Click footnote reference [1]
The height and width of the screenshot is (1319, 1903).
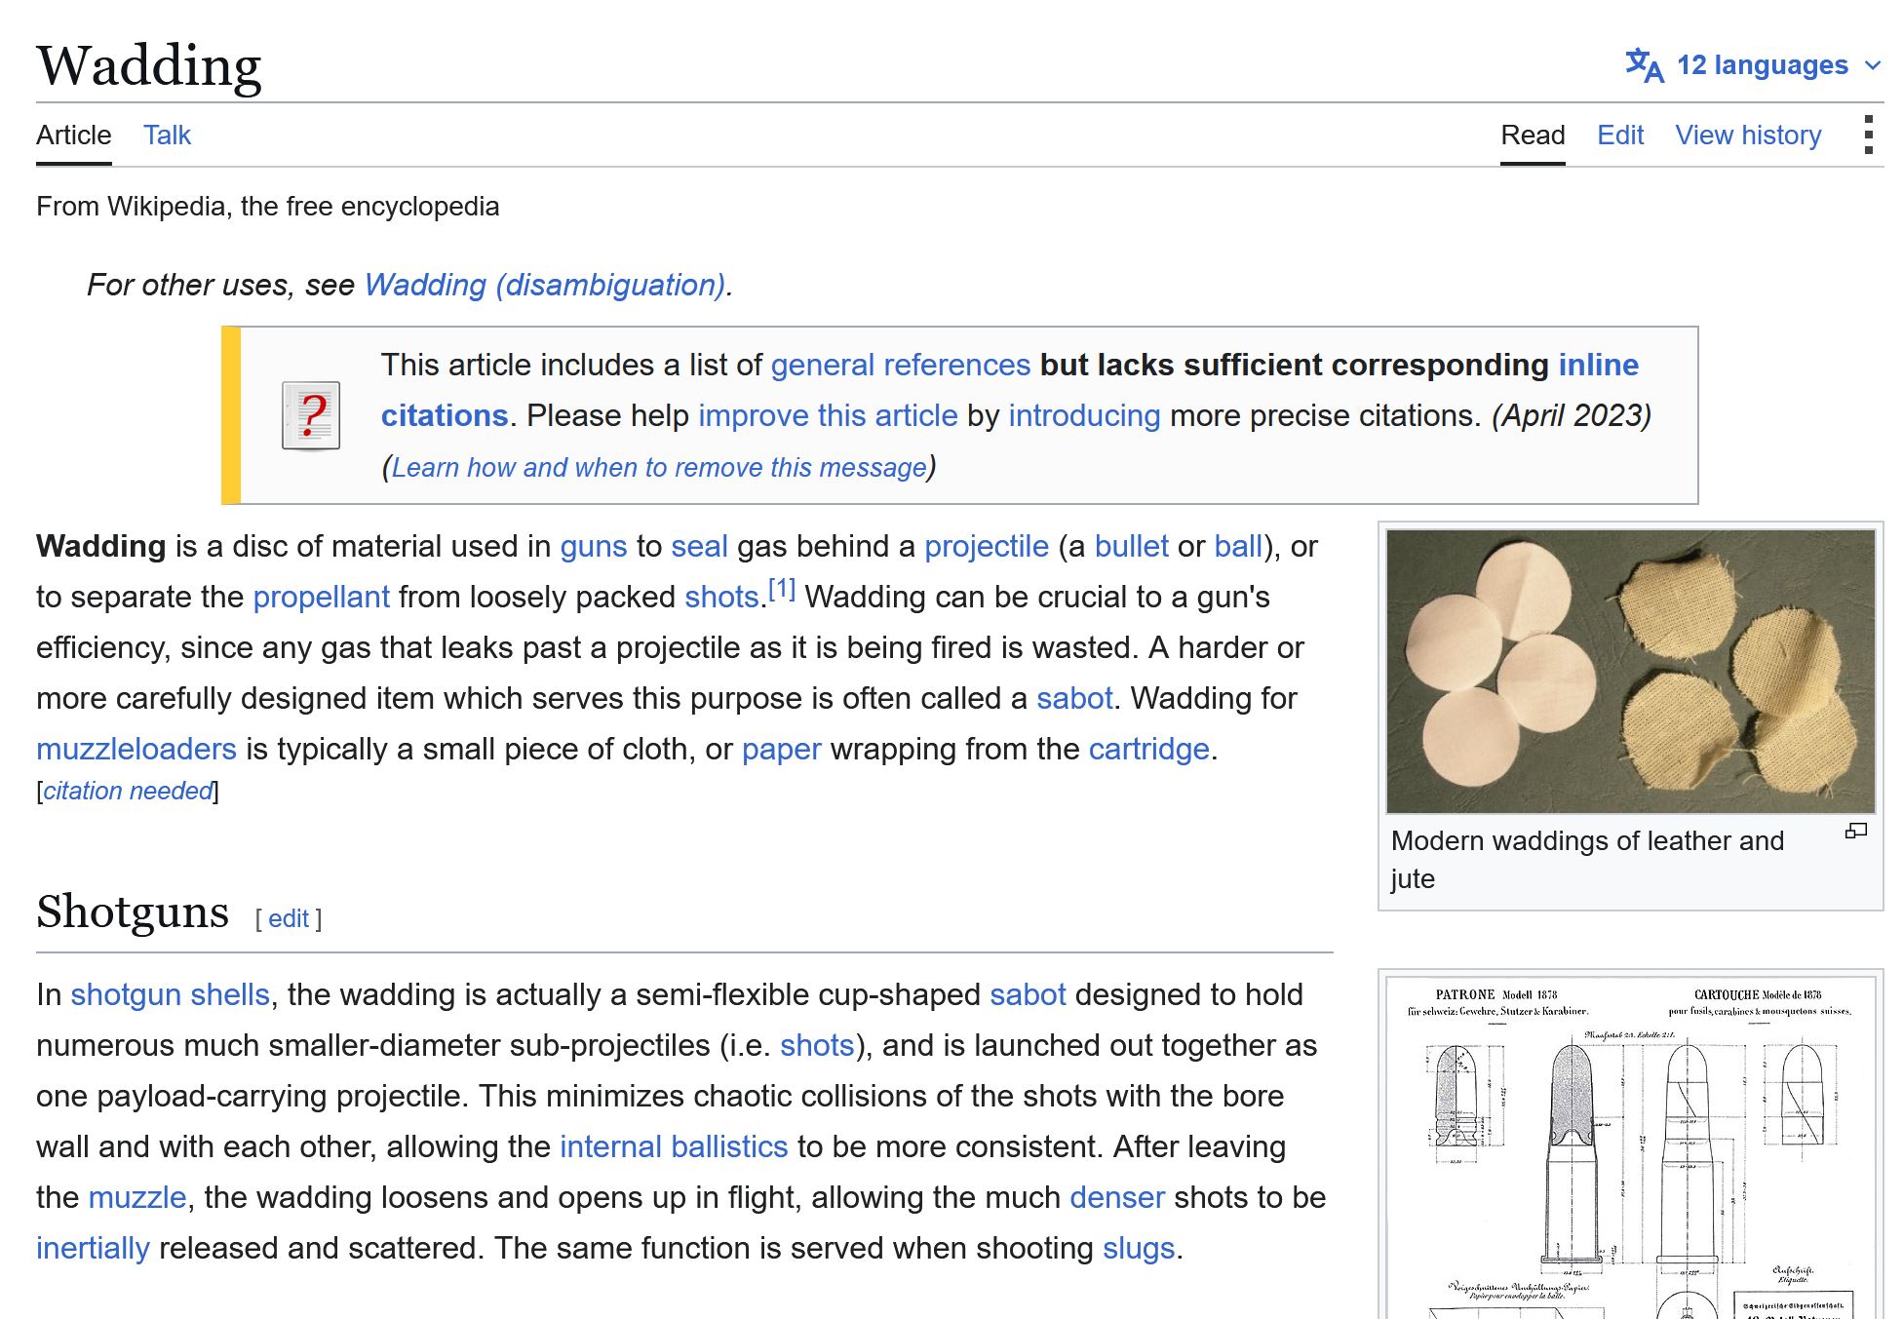tap(782, 589)
